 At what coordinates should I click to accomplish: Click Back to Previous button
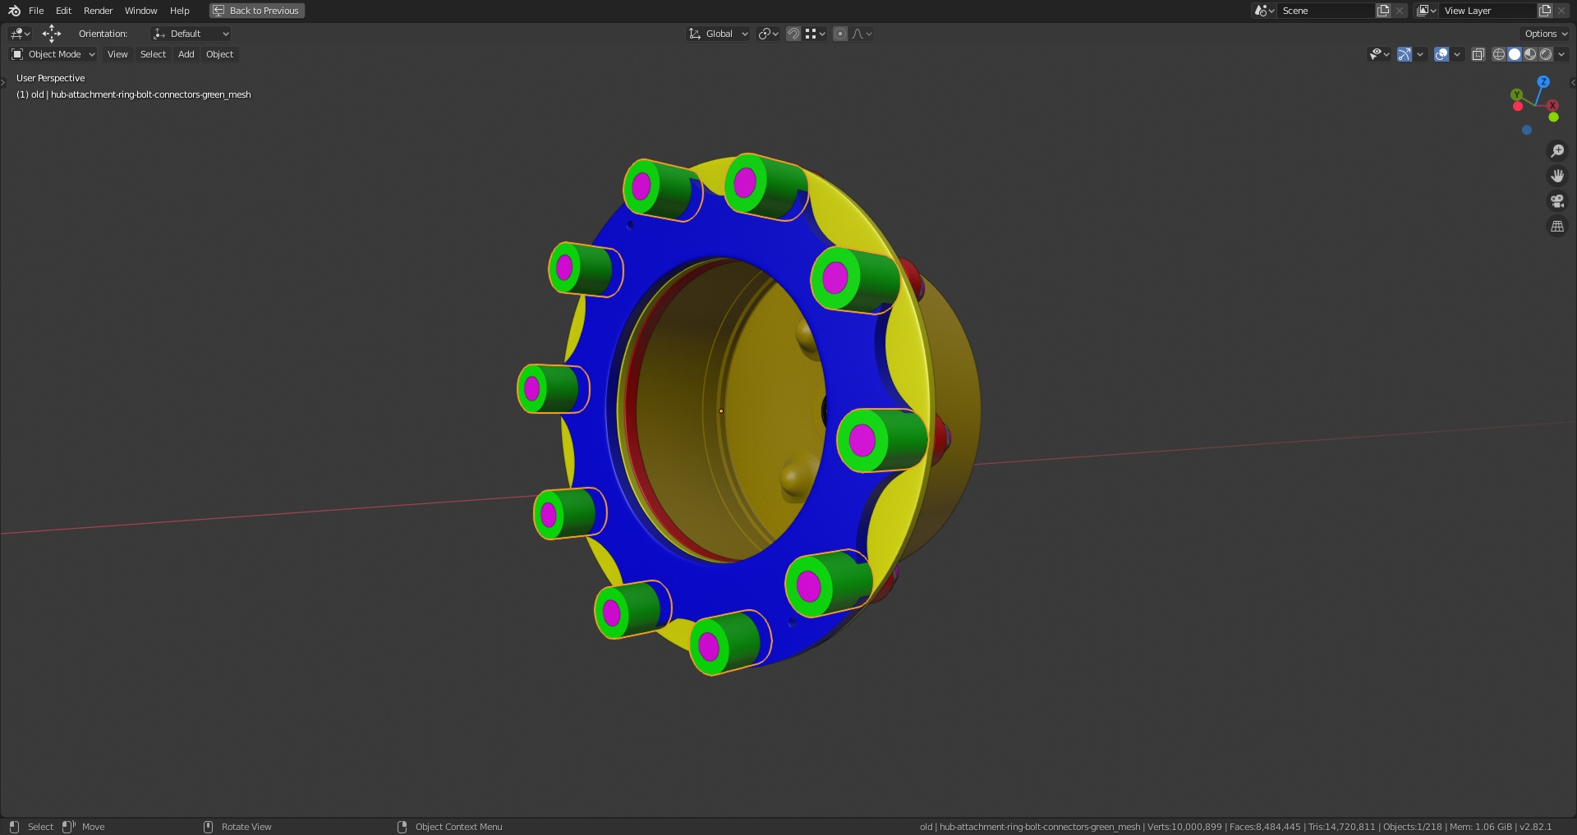tap(257, 11)
